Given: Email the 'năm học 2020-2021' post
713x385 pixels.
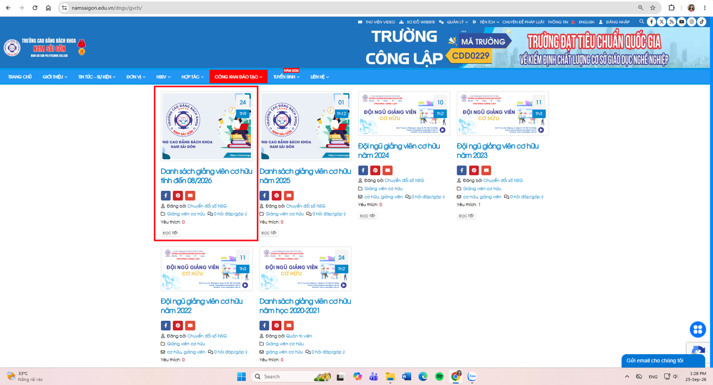Looking at the screenshot, I should click(289, 325).
